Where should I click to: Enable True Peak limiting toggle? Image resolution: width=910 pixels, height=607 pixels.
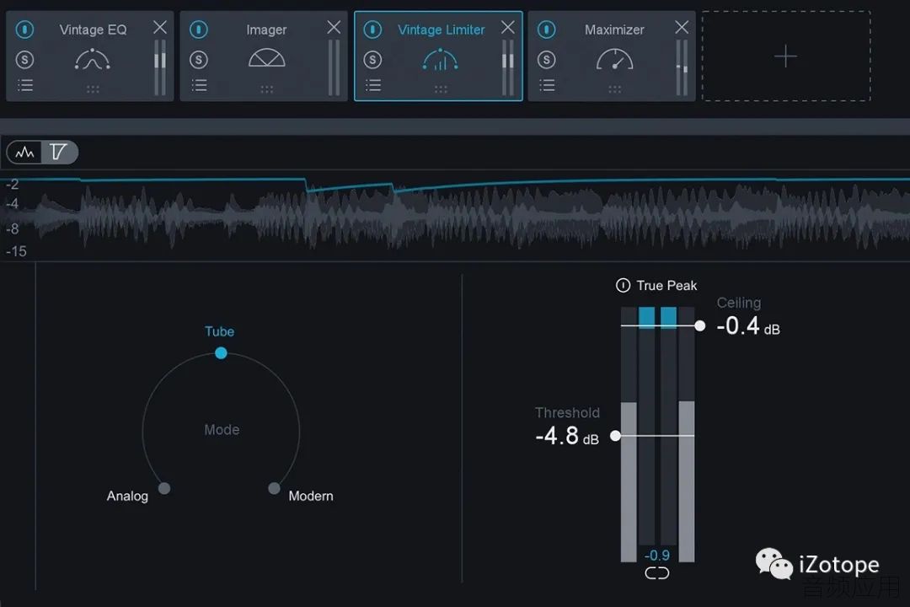623,285
